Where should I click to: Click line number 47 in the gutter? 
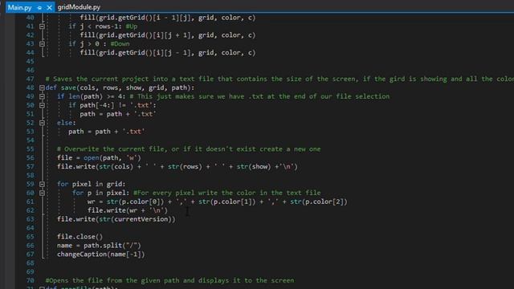(x=31, y=79)
